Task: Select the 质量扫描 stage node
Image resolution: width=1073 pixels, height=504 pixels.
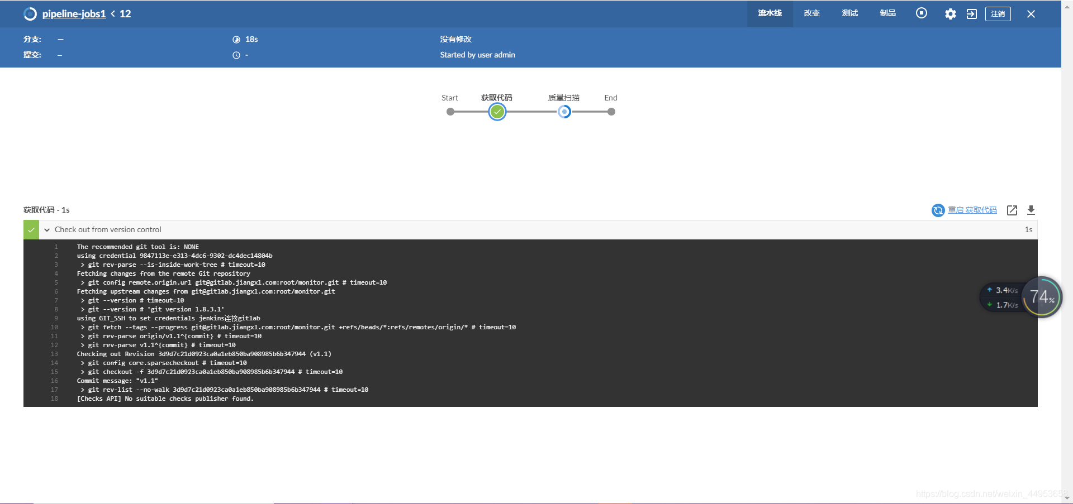Action: (564, 112)
